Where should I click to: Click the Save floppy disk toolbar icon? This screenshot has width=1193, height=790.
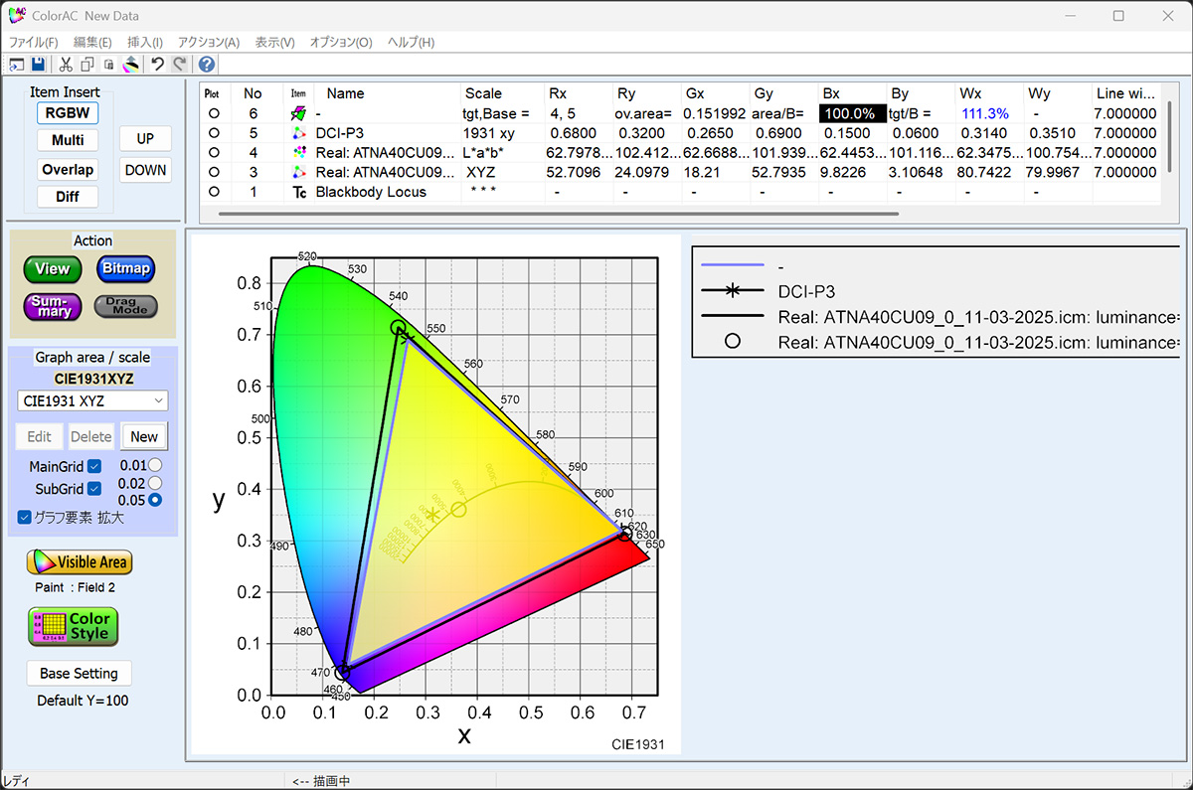click(x=38, y=65)
